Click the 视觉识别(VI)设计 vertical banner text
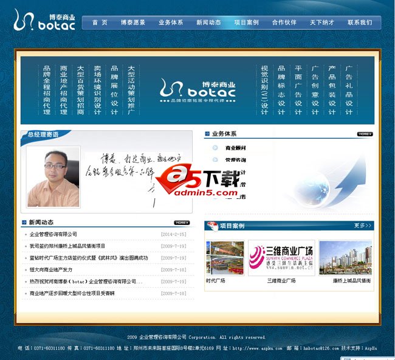 [x=264, y=90]
